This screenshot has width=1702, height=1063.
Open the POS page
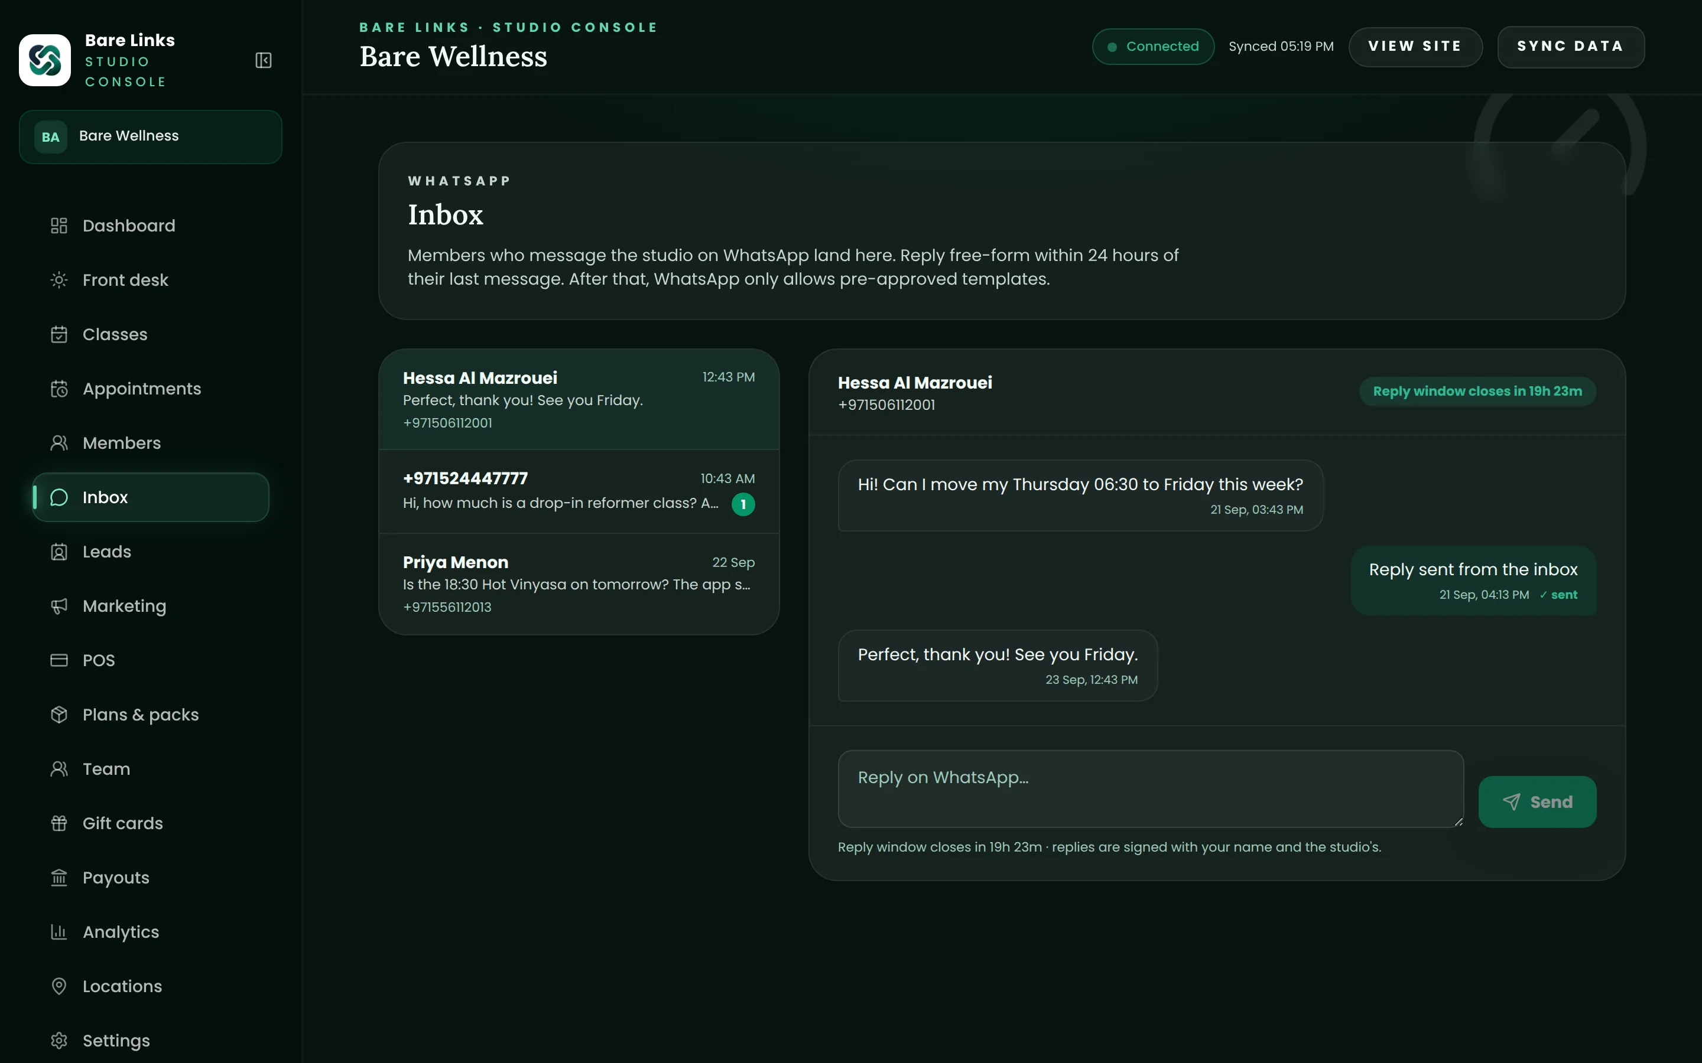click(151, 660)
